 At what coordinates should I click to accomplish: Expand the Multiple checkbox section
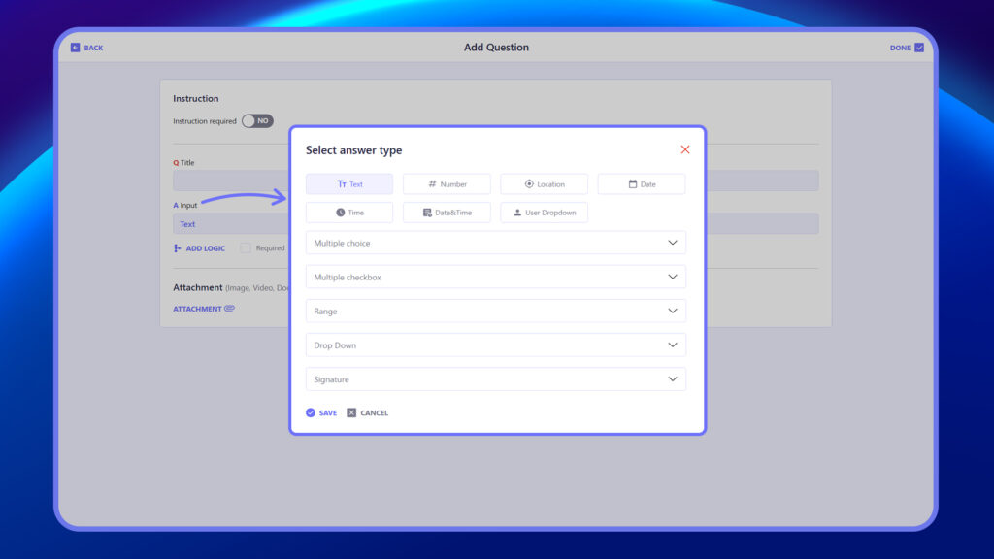tap(496, 277)
